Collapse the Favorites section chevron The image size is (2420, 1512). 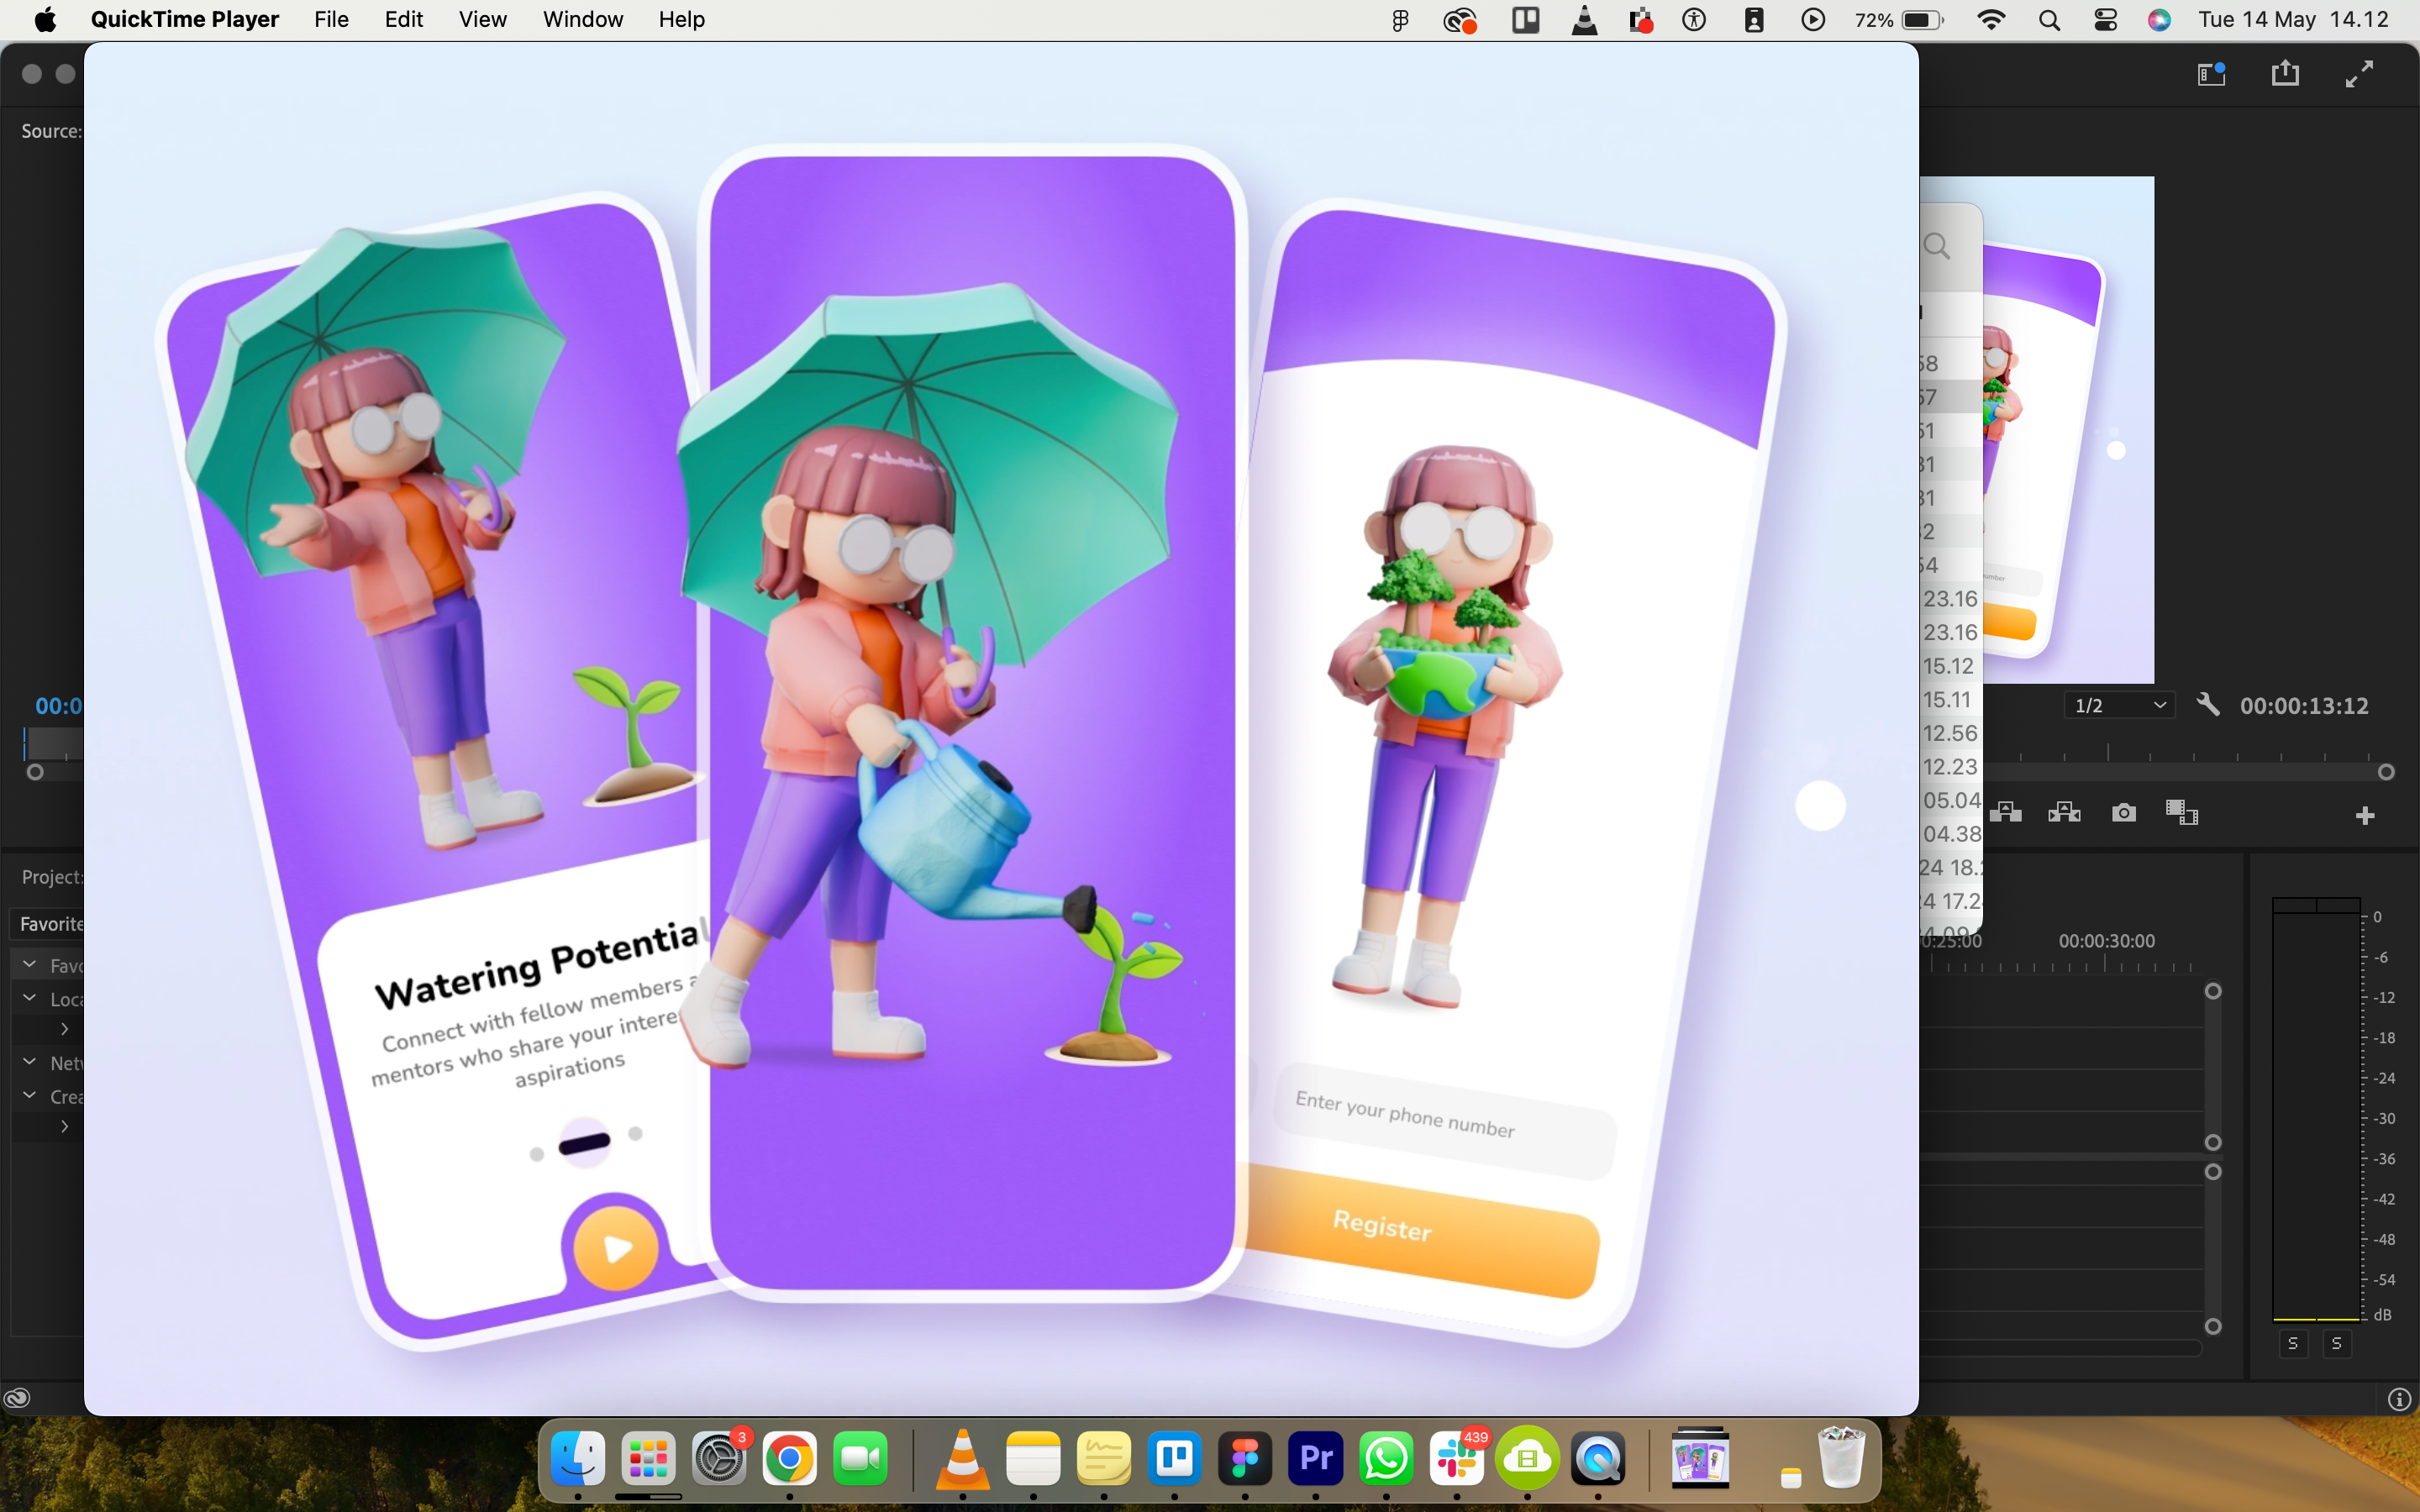click(28, 963)
